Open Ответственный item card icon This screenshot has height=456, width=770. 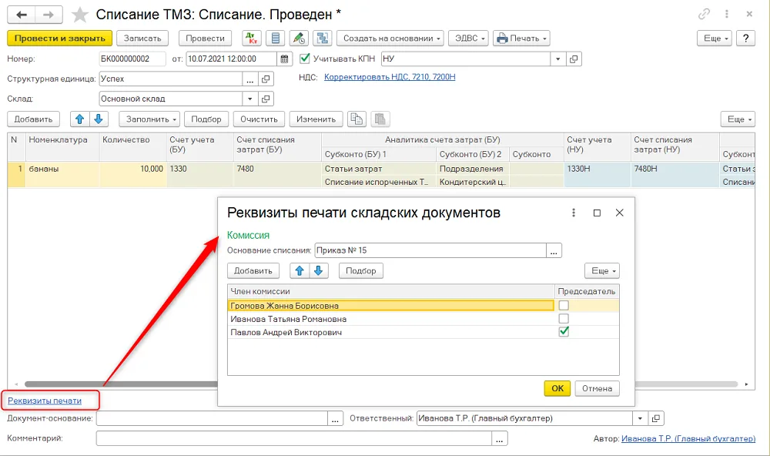(x=655, y=419)
